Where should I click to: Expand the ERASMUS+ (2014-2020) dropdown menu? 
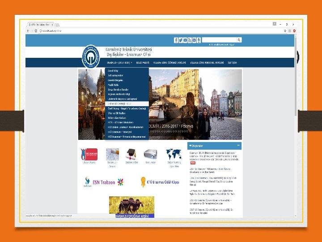click(119, 63)
